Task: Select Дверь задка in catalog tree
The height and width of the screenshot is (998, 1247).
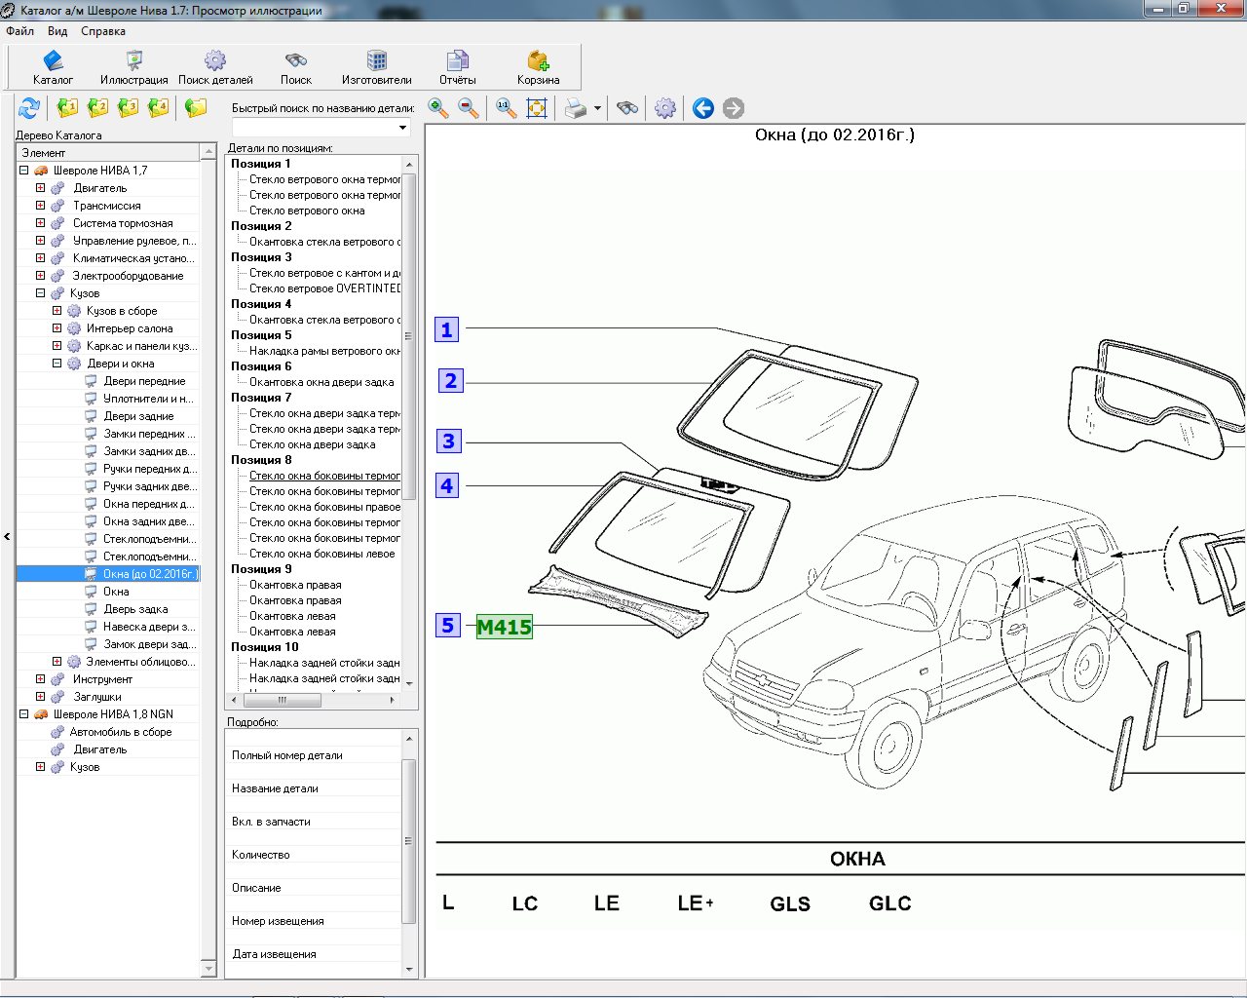Action: coord(135,609)
